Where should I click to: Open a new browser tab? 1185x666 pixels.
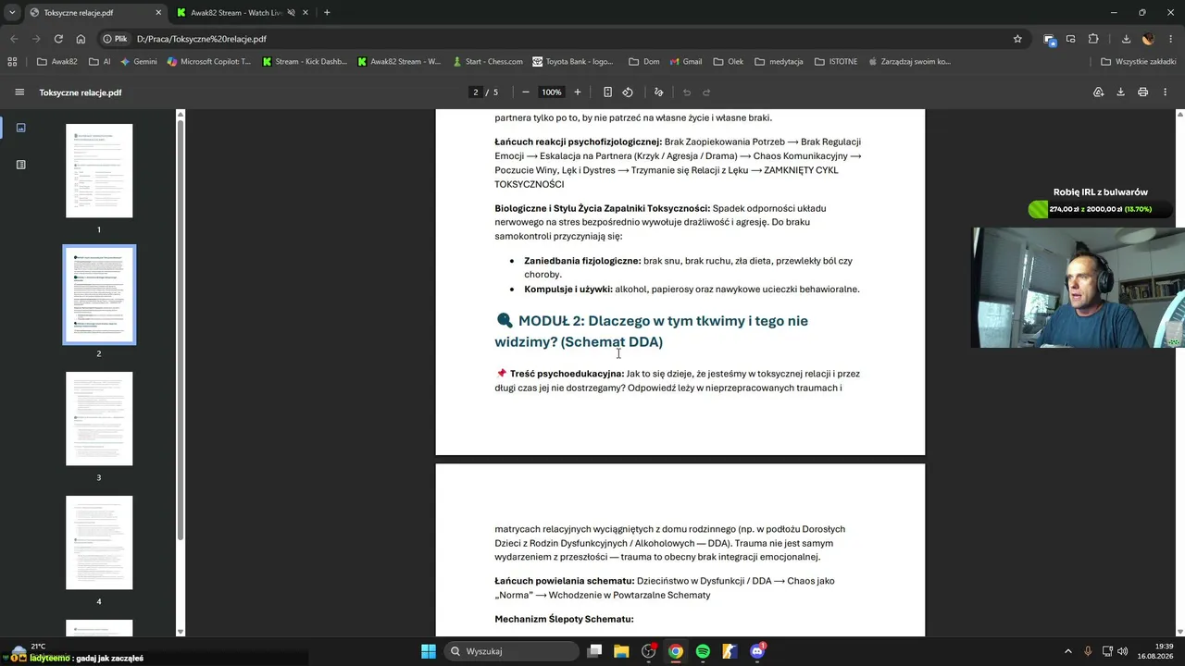327,13
